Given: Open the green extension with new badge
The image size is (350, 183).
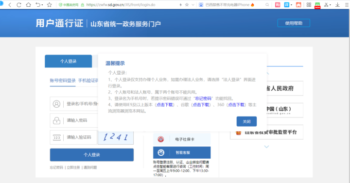Looking at the screenshot, I should (x=317, y=5).
